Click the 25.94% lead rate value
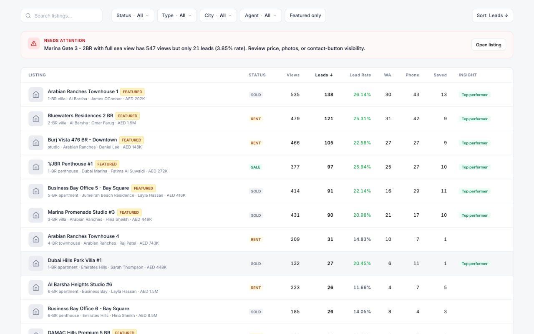Image resolution: width=534 pixels, height=334 pixels. tap(362, 167)
